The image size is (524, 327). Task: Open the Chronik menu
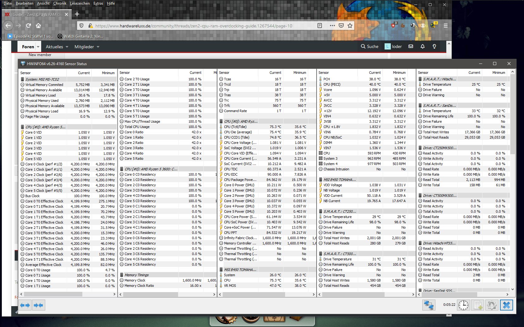60,3
